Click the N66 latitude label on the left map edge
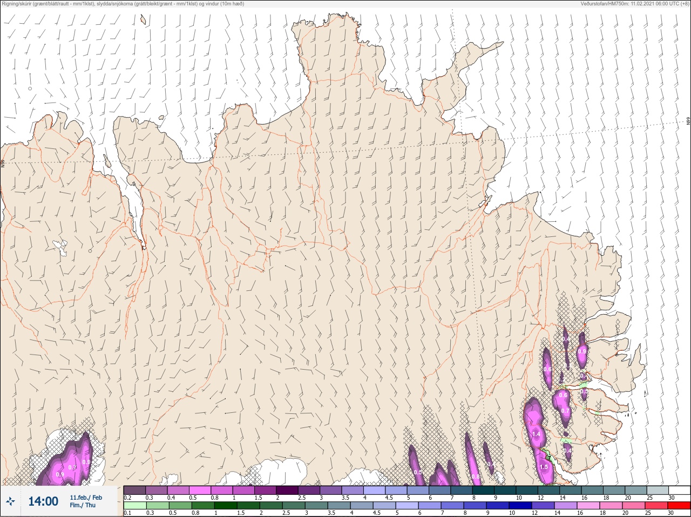The height and width of the screenshot is (517, 691). coord(3,162)
